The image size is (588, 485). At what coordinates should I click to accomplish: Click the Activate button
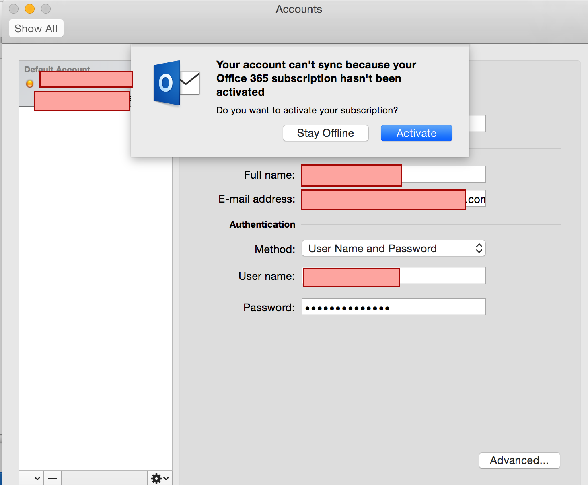[x=416, y=133]
